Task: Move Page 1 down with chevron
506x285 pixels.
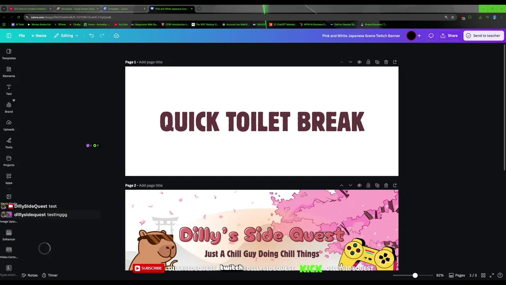Action: tap(350, 62)
